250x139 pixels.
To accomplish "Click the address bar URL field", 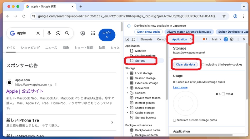I will (127, 16).
